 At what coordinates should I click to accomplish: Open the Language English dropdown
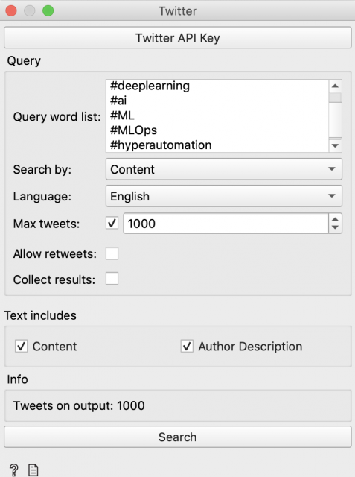tap(224, 196)
